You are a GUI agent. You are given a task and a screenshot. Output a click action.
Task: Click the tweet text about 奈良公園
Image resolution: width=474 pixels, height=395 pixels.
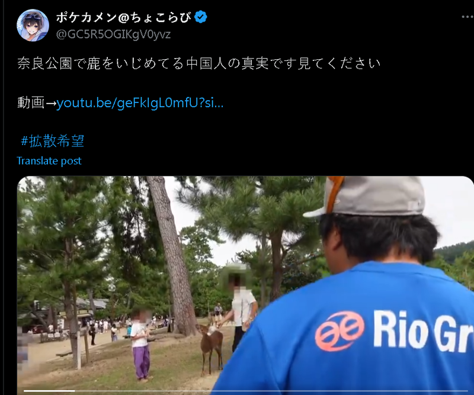[198, 63]
